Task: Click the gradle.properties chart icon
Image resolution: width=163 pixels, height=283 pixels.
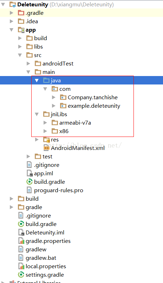Action: pyautogui.click(x=21, y=241)
